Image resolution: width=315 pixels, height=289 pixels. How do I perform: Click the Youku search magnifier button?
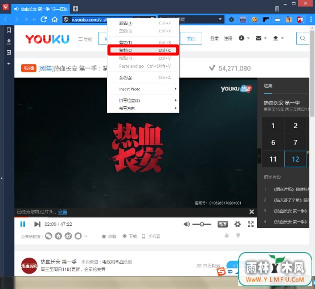(x=302, y=38)
